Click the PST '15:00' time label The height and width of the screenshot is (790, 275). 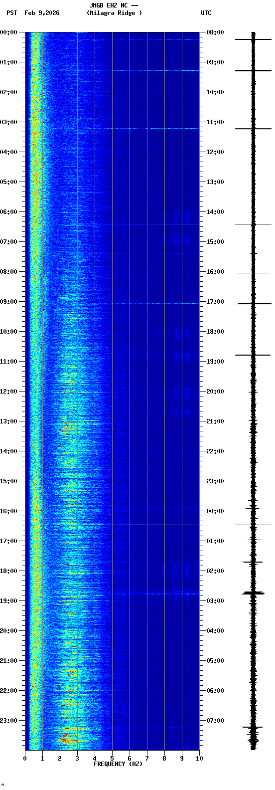(x=8, y=481)
